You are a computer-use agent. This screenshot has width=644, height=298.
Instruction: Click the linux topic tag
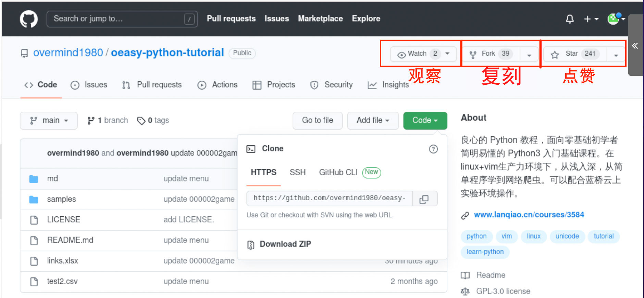tap(533, 236)
